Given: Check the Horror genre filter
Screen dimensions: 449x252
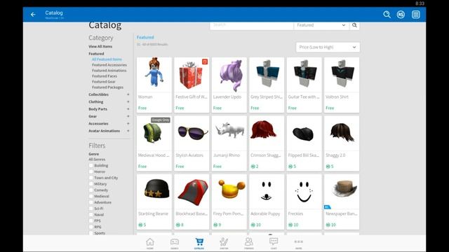Looking at the screenshot, I should [91, 171].
